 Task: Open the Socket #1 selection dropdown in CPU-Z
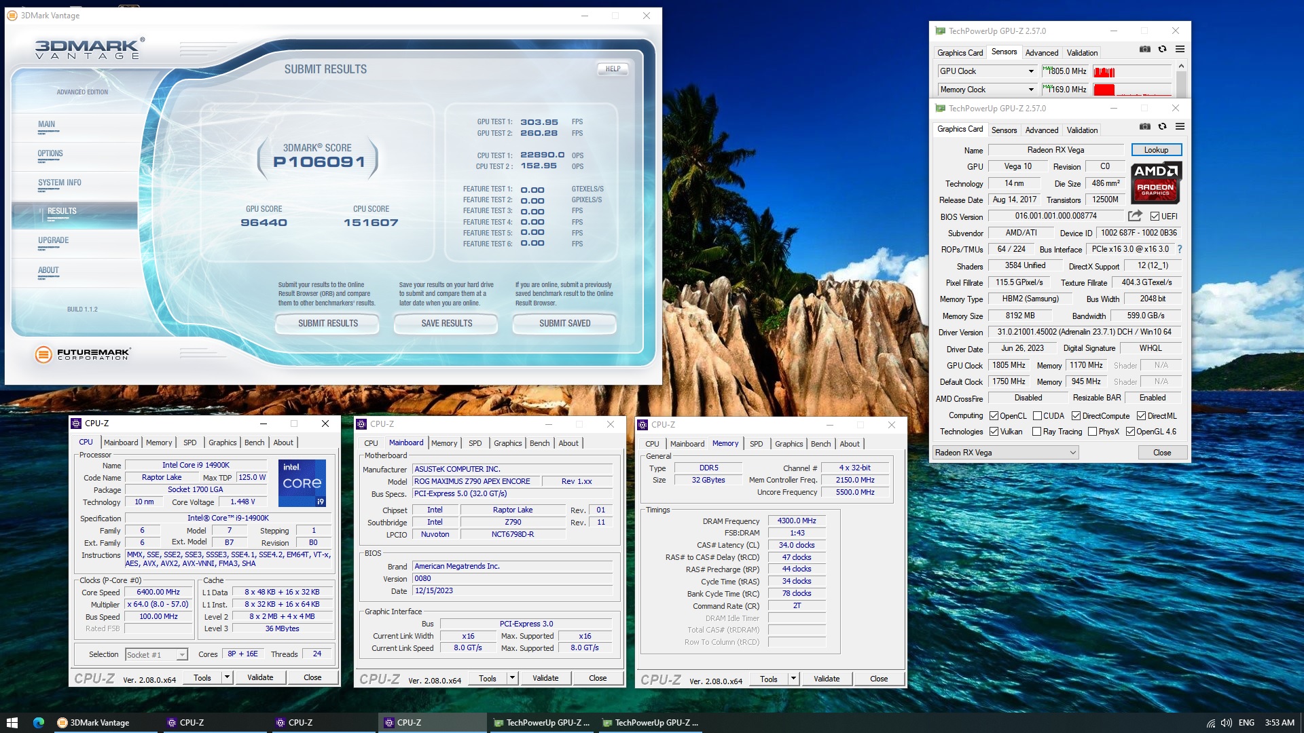156,655
